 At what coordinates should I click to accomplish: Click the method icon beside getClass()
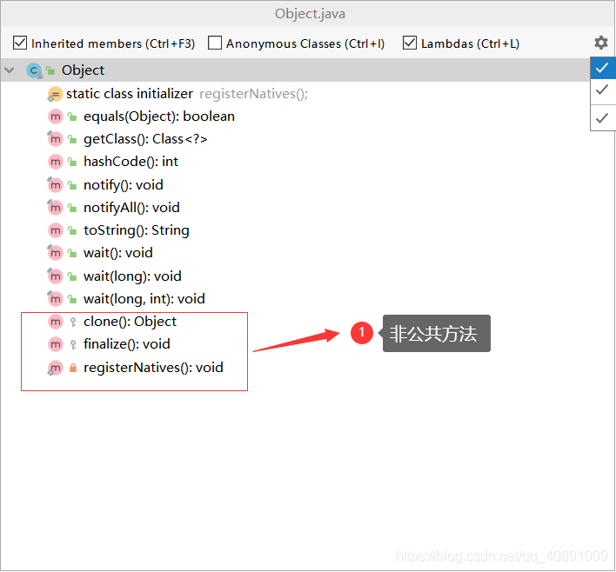click(x=56, y=139)
